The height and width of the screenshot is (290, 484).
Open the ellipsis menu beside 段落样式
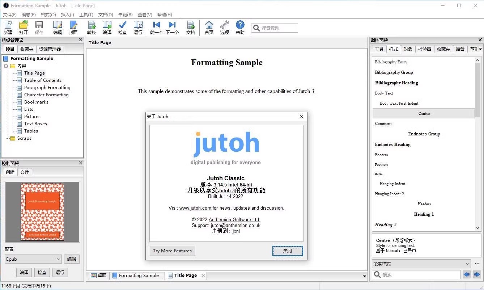477,264
